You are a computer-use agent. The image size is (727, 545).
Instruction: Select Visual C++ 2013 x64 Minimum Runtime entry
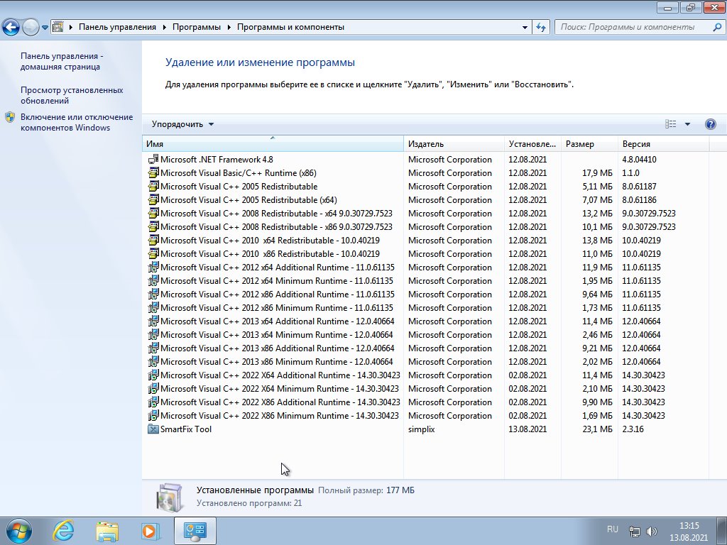point(277,334)
